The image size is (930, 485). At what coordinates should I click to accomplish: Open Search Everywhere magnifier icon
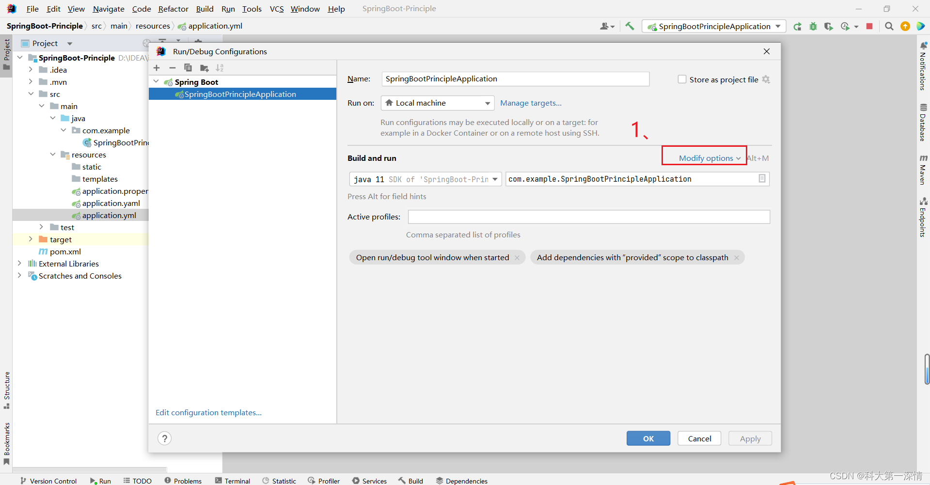click(x=889, y=26)
